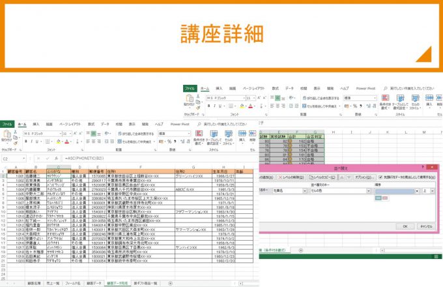Click Insert Cells icon in customer-data workbook
The width and height of the screenshot is (443, 287).
click(242, 133)
